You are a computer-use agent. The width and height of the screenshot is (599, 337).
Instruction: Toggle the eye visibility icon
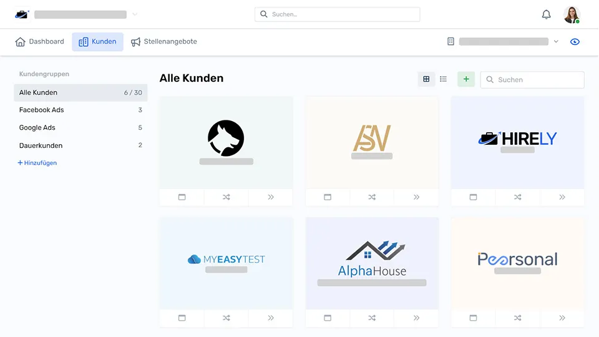[x=575, y=42]
